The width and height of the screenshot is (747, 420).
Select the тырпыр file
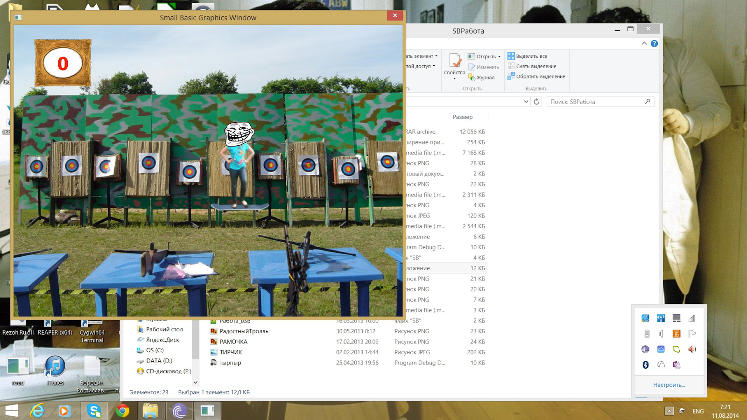pos(230,363)
